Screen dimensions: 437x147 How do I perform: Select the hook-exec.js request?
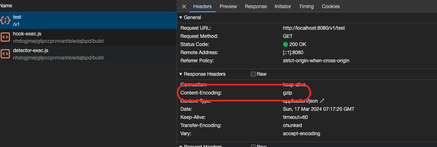[88, 37]
